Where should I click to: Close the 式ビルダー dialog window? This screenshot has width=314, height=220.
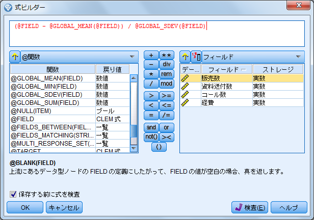(298, 5)
